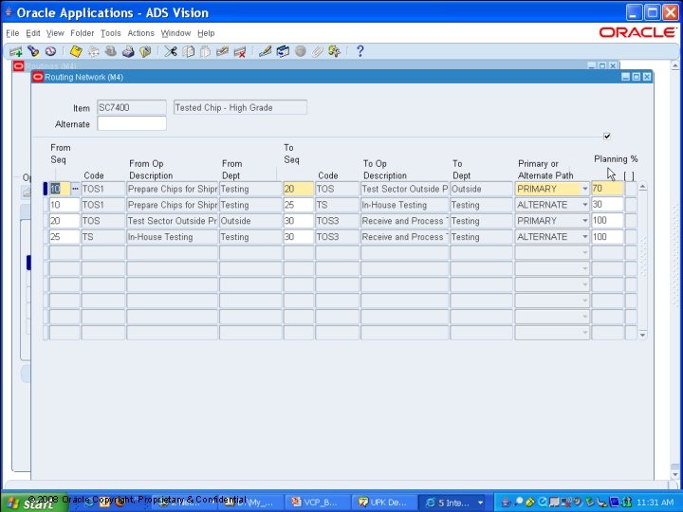Click the routing table scrollbar down arrow
The width and height of the screenshot is (683, 512).
pyautogui.click(x=642, y=335)
